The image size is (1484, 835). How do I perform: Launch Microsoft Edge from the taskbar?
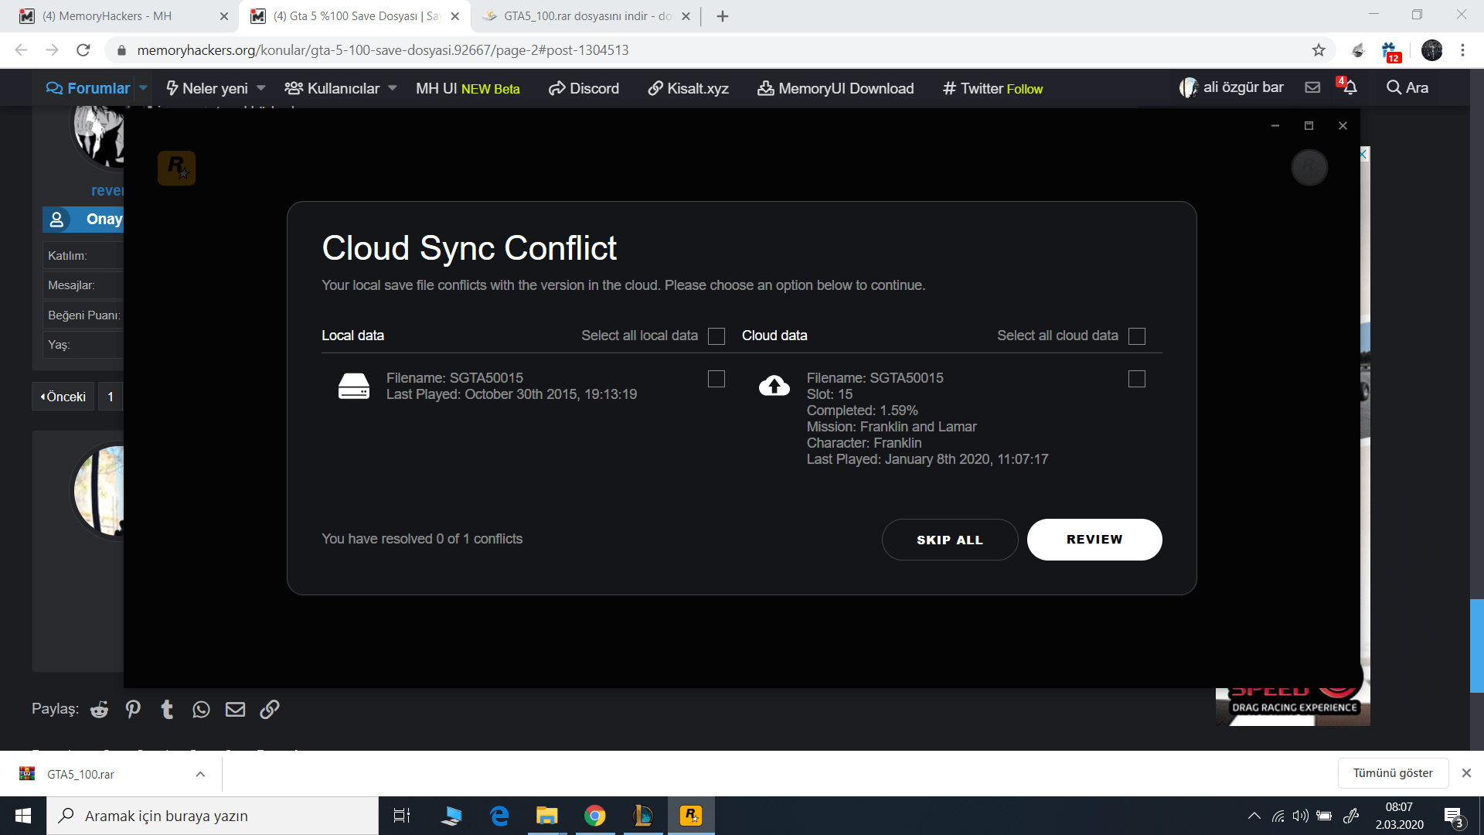(499, 816)
